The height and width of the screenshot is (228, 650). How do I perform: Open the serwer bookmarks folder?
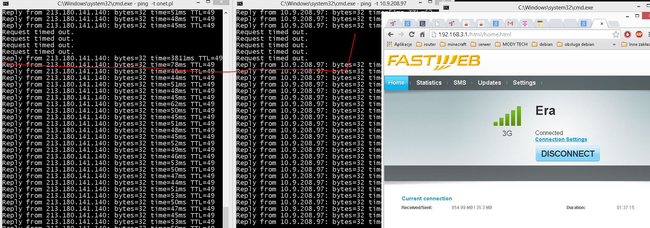click(481, 44)
